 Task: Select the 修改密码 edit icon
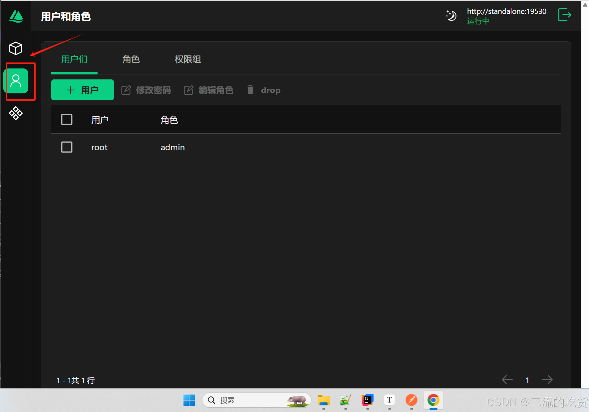point(127,90)
